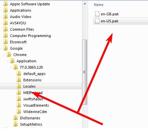Click the folder icon beside default_apps
The width and height of the screenshot is (148, 134).
(19, 74)
